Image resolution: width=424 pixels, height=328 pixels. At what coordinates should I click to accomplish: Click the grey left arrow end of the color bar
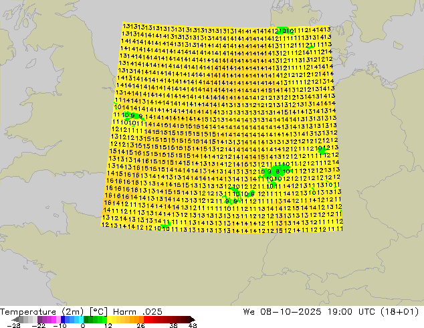(x=15, y=319)
